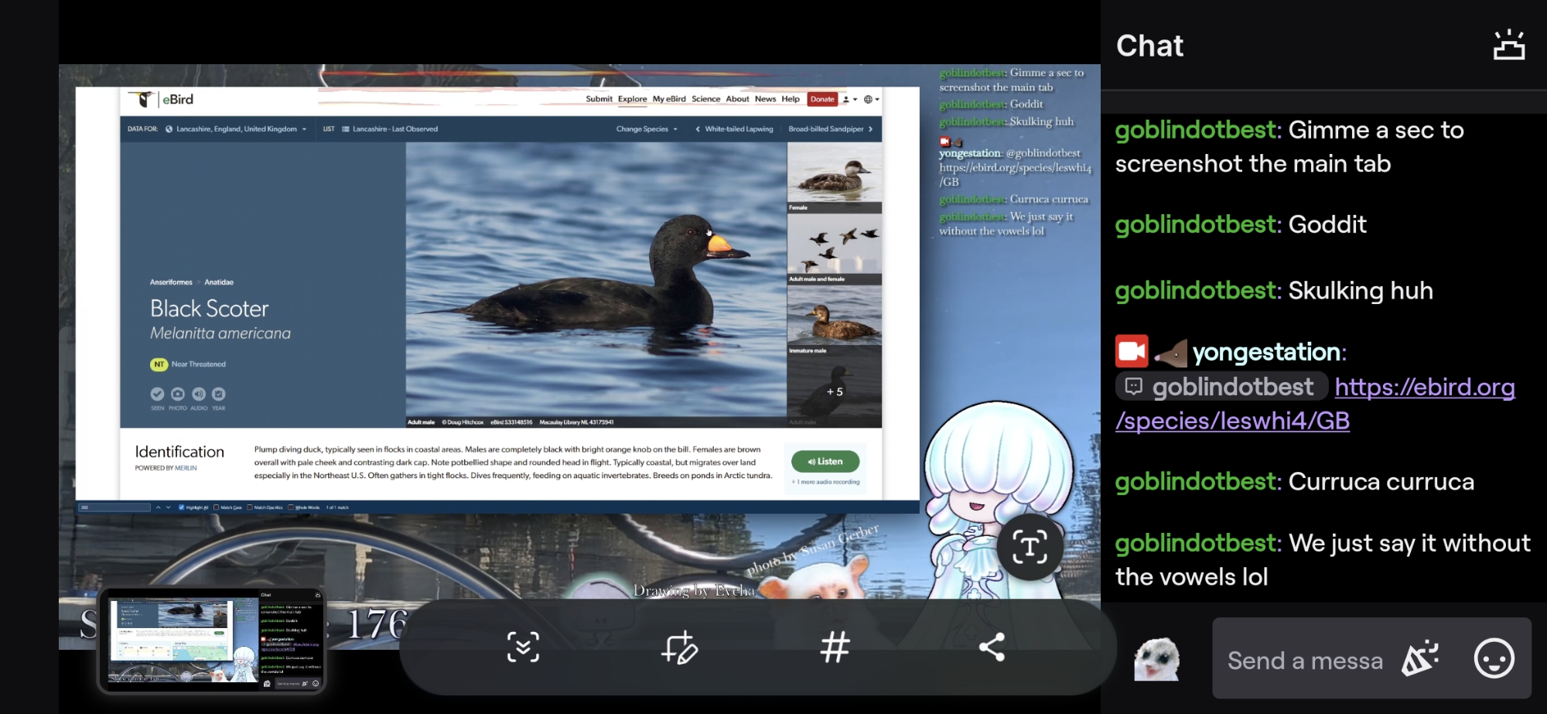
Task: Open the Science menu item
Action: click(x=705, y=99)
